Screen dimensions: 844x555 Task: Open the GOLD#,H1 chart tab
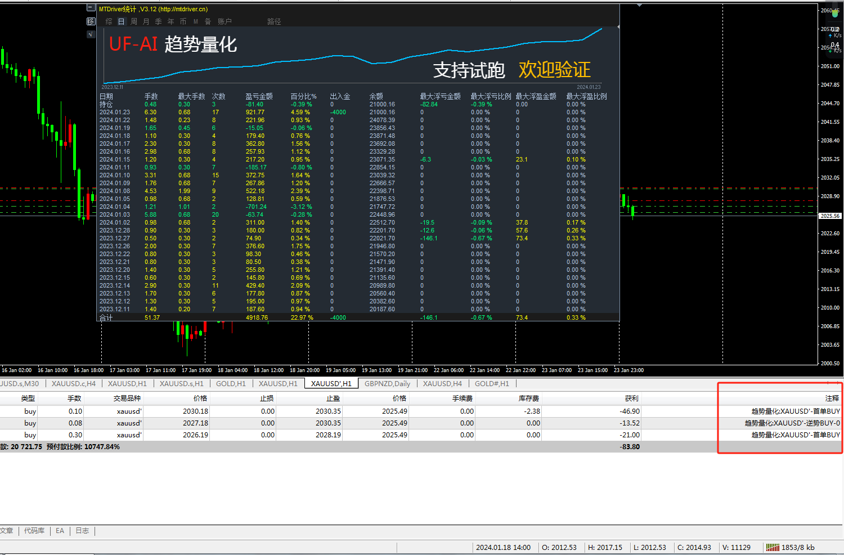[492, 383]
